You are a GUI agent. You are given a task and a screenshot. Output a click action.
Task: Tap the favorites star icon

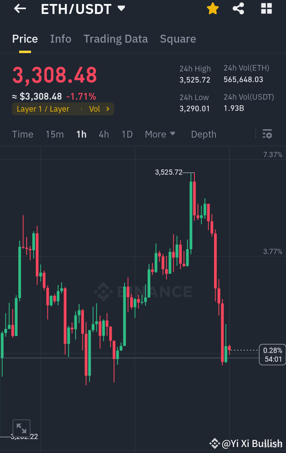[x=212, y=8]
